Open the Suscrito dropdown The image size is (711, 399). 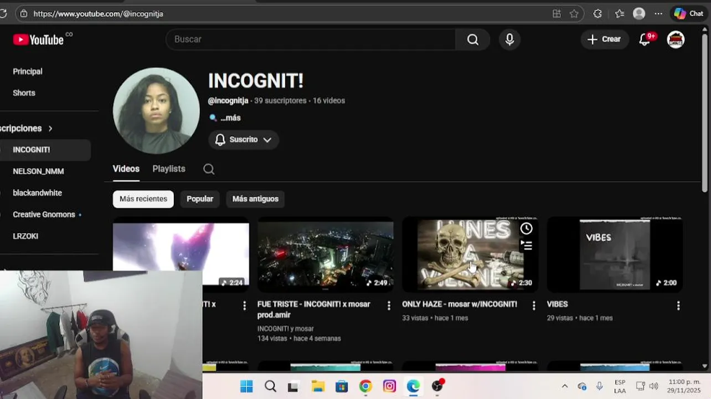(x=244, y=140)
